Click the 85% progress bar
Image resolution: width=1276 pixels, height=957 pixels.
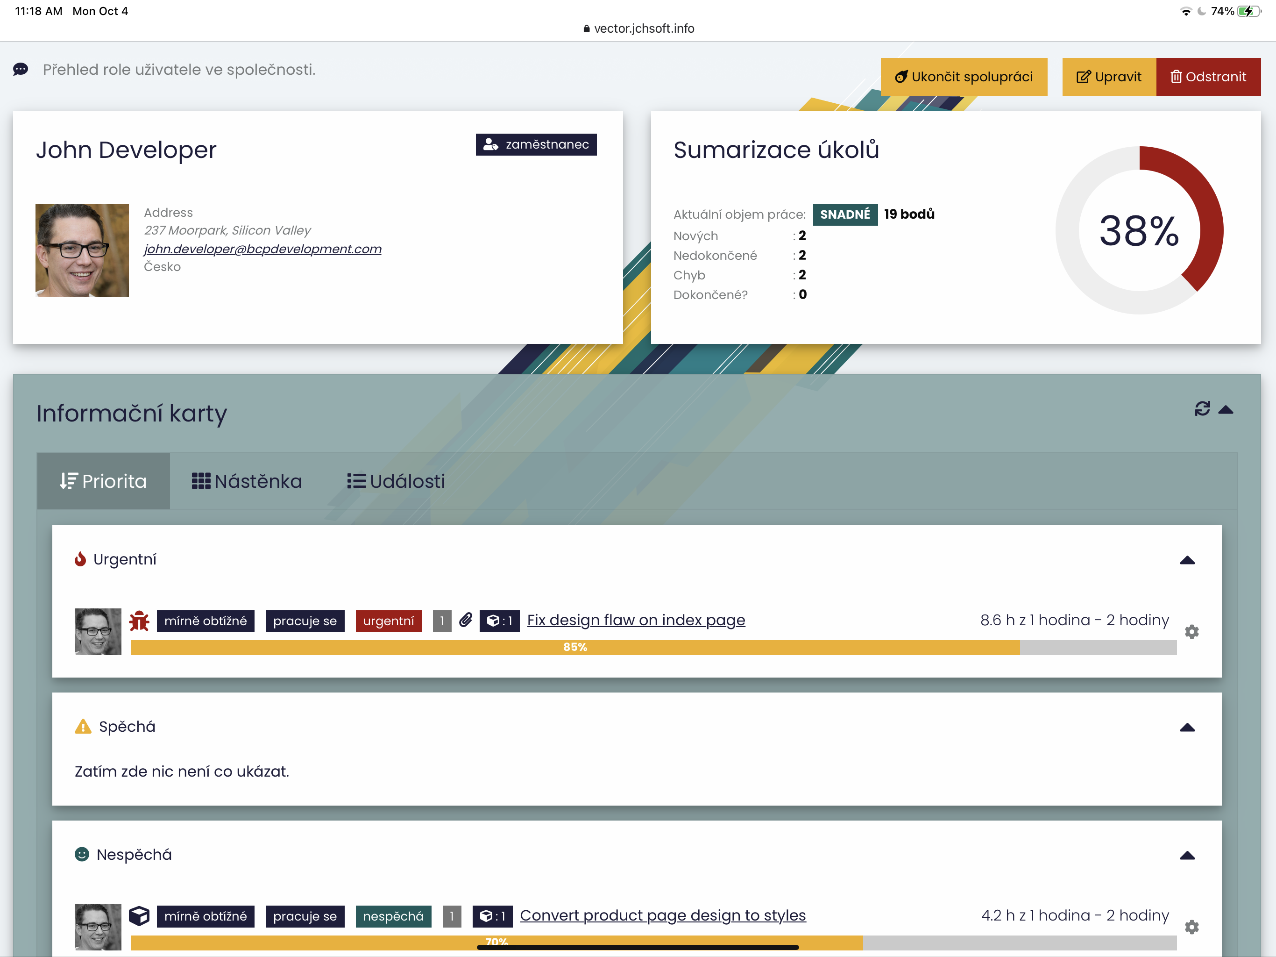[x=574, y=647]
